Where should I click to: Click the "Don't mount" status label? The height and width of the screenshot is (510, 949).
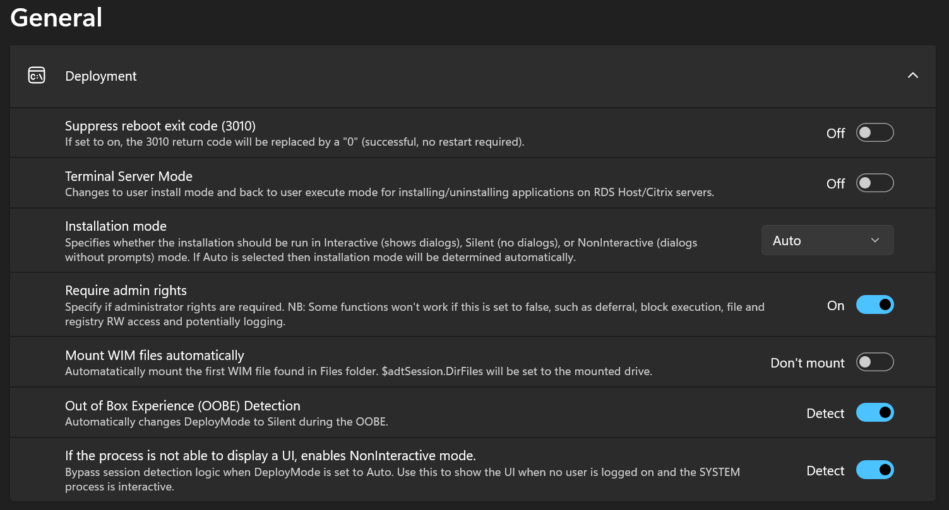point(807,363)
